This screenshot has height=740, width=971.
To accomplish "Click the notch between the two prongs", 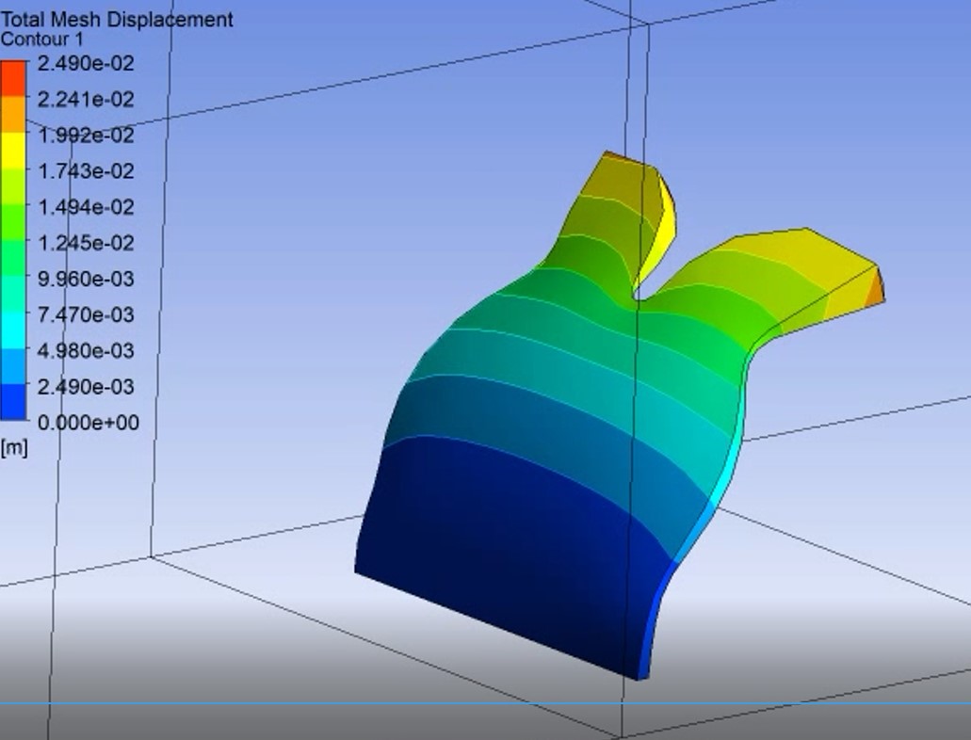I will click(x=639, y=292).
